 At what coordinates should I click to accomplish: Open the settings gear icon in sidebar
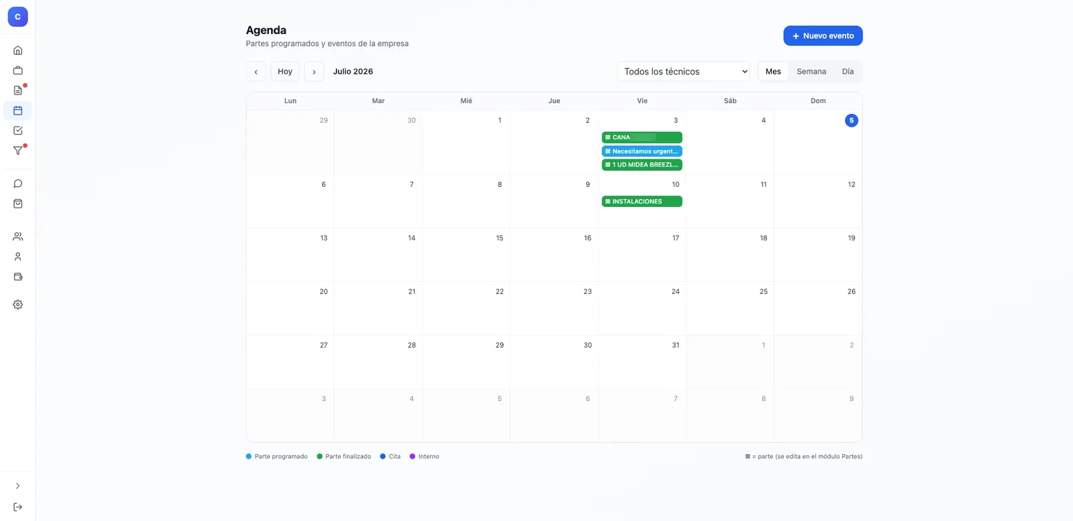18,305
